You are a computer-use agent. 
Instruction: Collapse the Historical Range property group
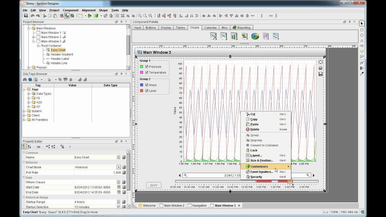pyautogui.click(x=24, y=197)
